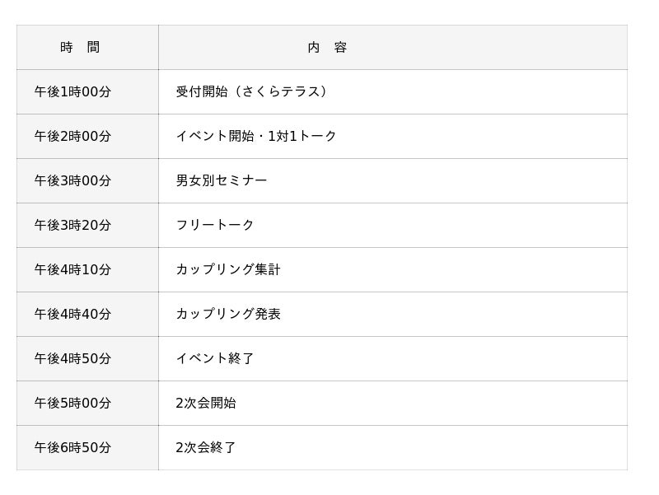Image resolution: width=659 pixels, height=495 pixels.
Task: Click the 内容 column header
Action: [x=327, y=48]
